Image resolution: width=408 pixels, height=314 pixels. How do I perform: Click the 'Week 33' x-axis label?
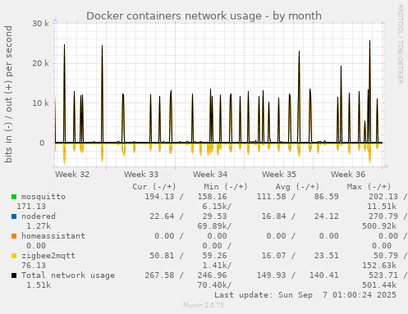[x=141, y=175]
